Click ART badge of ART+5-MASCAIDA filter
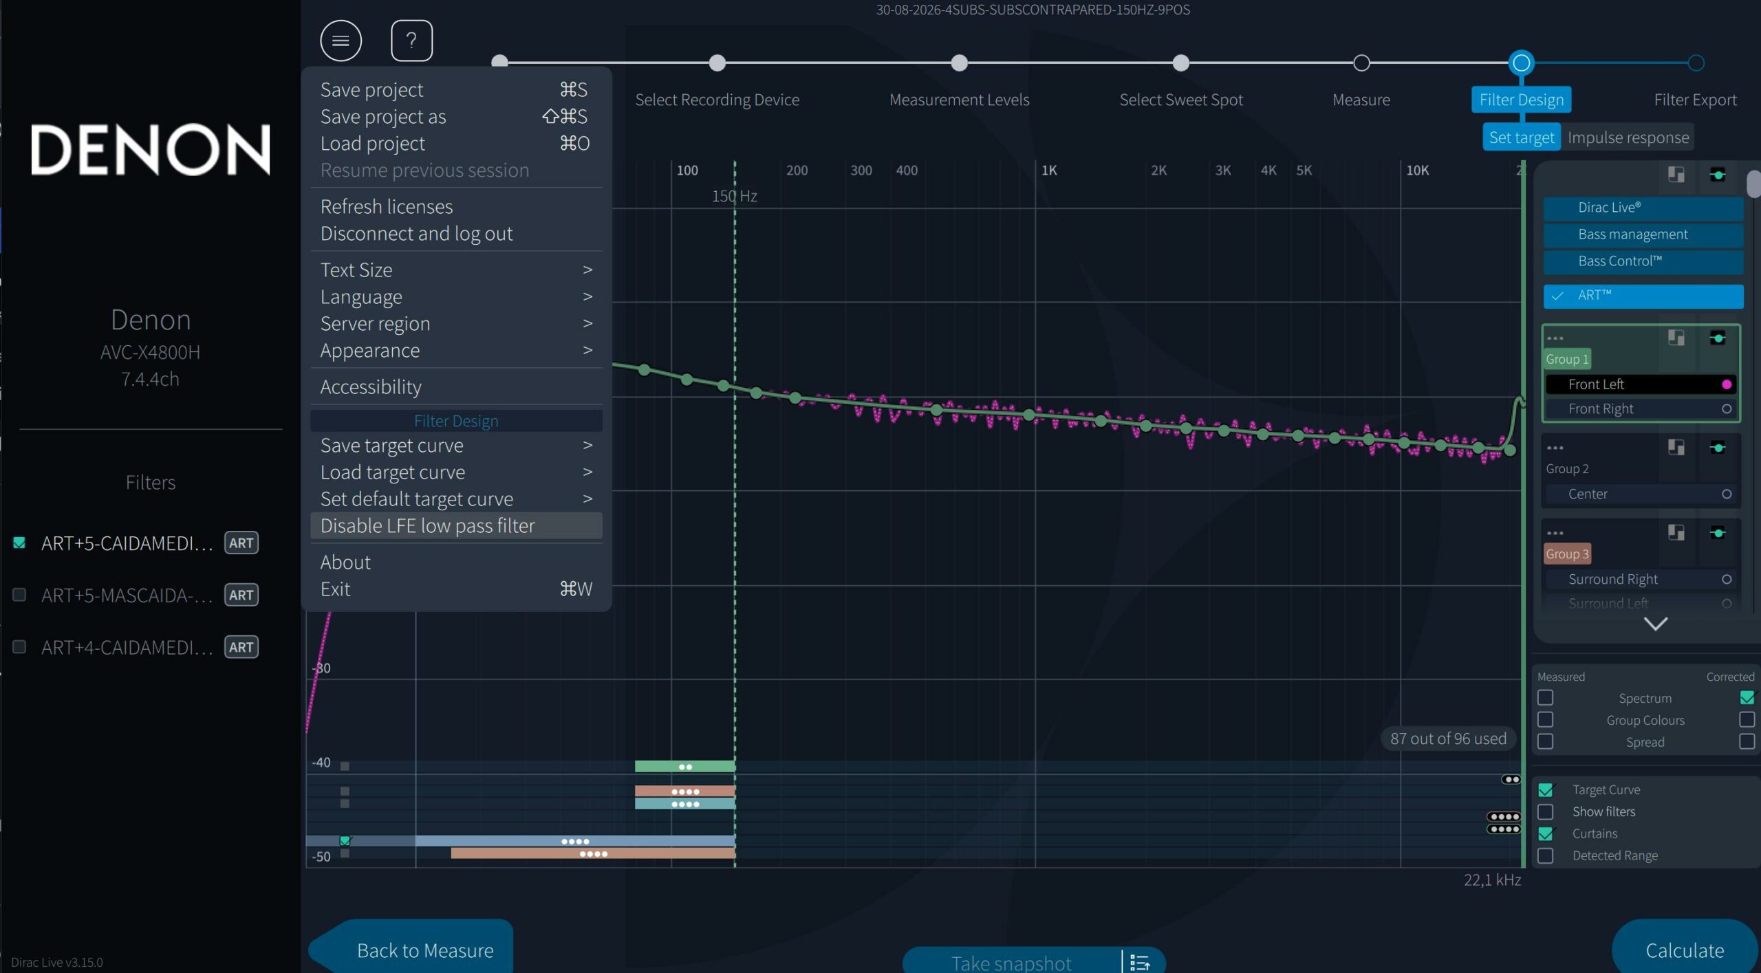The width and height of the screenshot is (1761, 973). [x=241, y=595]
